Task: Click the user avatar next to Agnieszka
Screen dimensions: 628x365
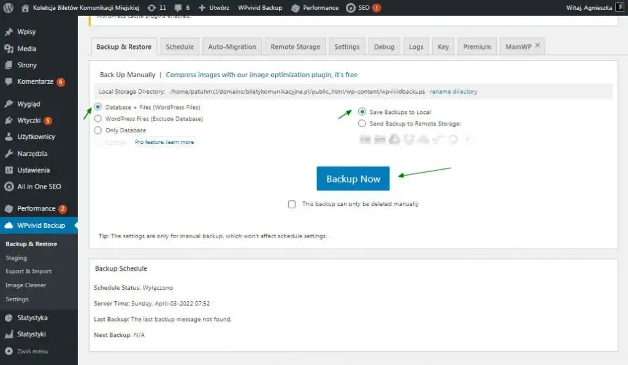Action: (x=619, y=7)
